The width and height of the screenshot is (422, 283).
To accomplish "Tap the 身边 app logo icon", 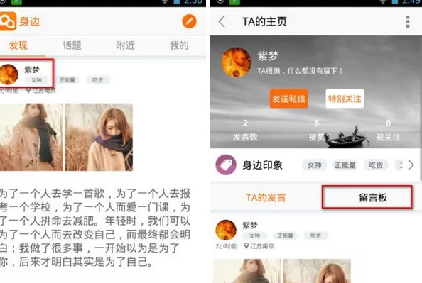I will [8, 21].
